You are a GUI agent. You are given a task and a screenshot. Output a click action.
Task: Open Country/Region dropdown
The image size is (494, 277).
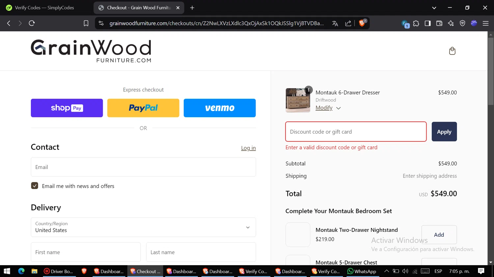pyautogui.click(x=143, y=227)
